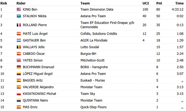186x111 pixels.
Task: Click the Team column header
Action: point(85,3)
